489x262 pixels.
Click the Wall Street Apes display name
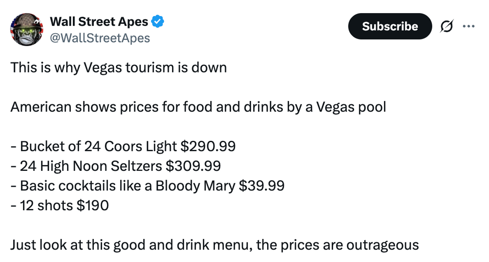click(100, 21)
